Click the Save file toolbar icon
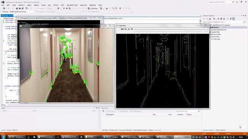Screen dimensions: 248x139 pyautogui.click(x=20, y=8)
